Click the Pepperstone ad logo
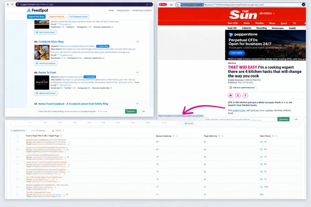This screenshot has width=311, height=207. coord(243,34)
